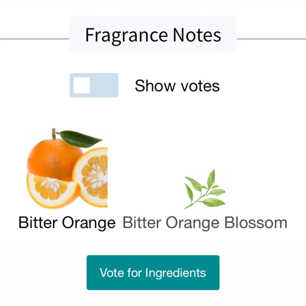This screenshot has height=306, width=306.
Task: Open the Bitter Orange fruit image
Action: tap(67, 168)
